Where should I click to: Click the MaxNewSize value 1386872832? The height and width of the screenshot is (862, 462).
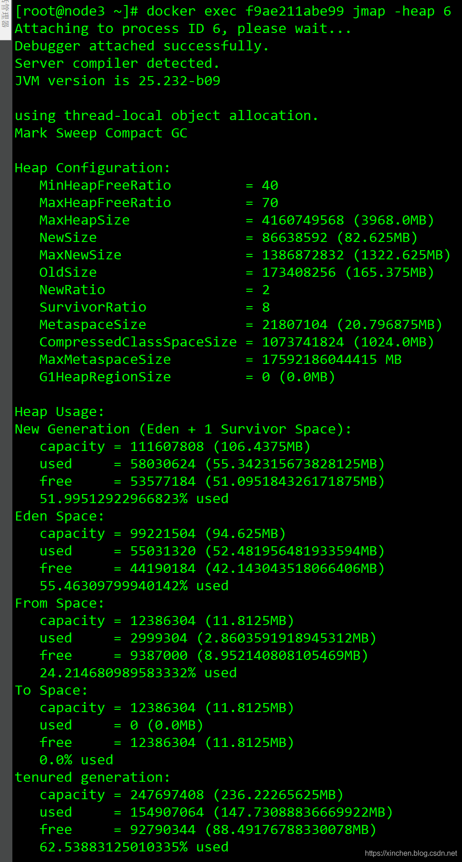click(x=303, y=255)
